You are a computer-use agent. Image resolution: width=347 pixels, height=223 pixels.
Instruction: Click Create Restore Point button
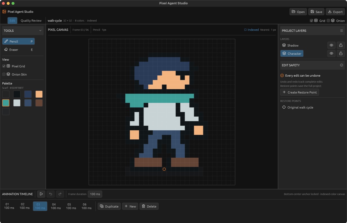(300, 92)
